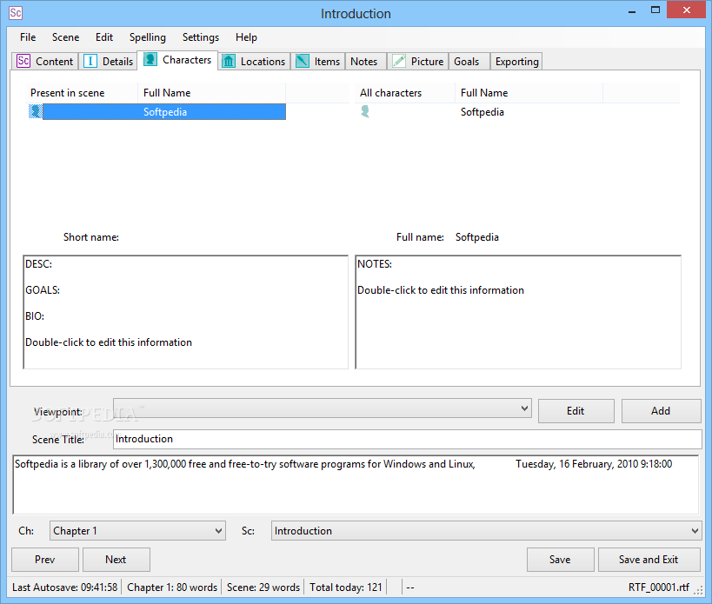712x604 pixels.
Task: Select Softpedia in Present in scene list
Action: coord(157,111)
